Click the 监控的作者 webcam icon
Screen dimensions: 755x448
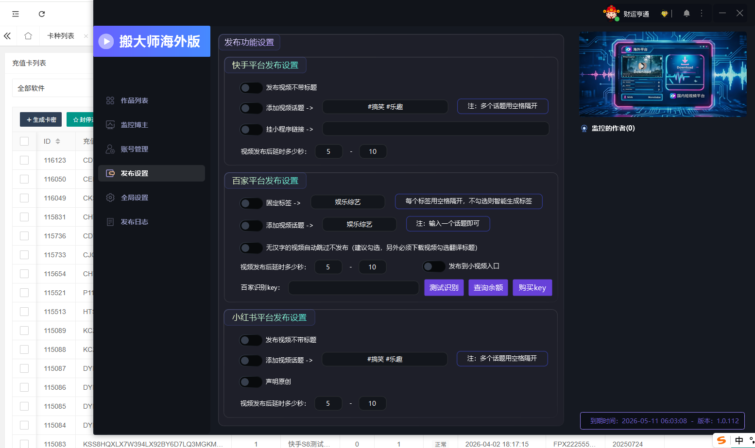coord(584,129)
